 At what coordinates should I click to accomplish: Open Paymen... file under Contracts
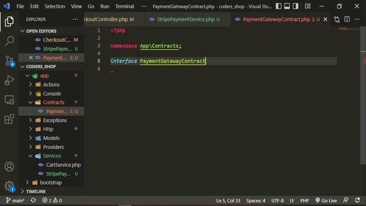pos(51,112)
